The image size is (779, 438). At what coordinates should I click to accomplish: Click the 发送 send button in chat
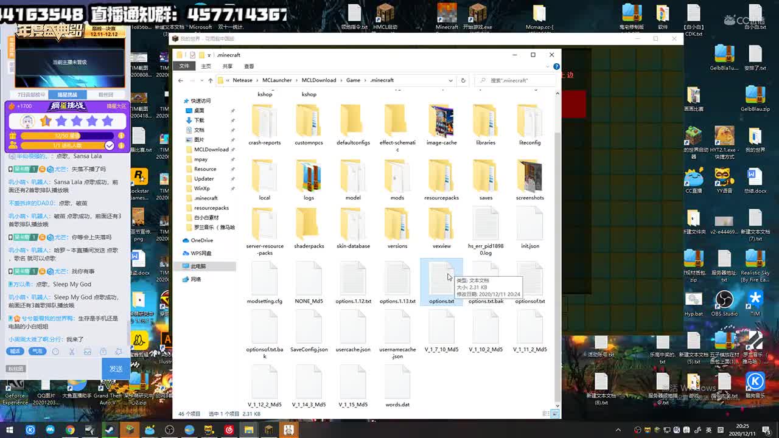click(116, 369)
